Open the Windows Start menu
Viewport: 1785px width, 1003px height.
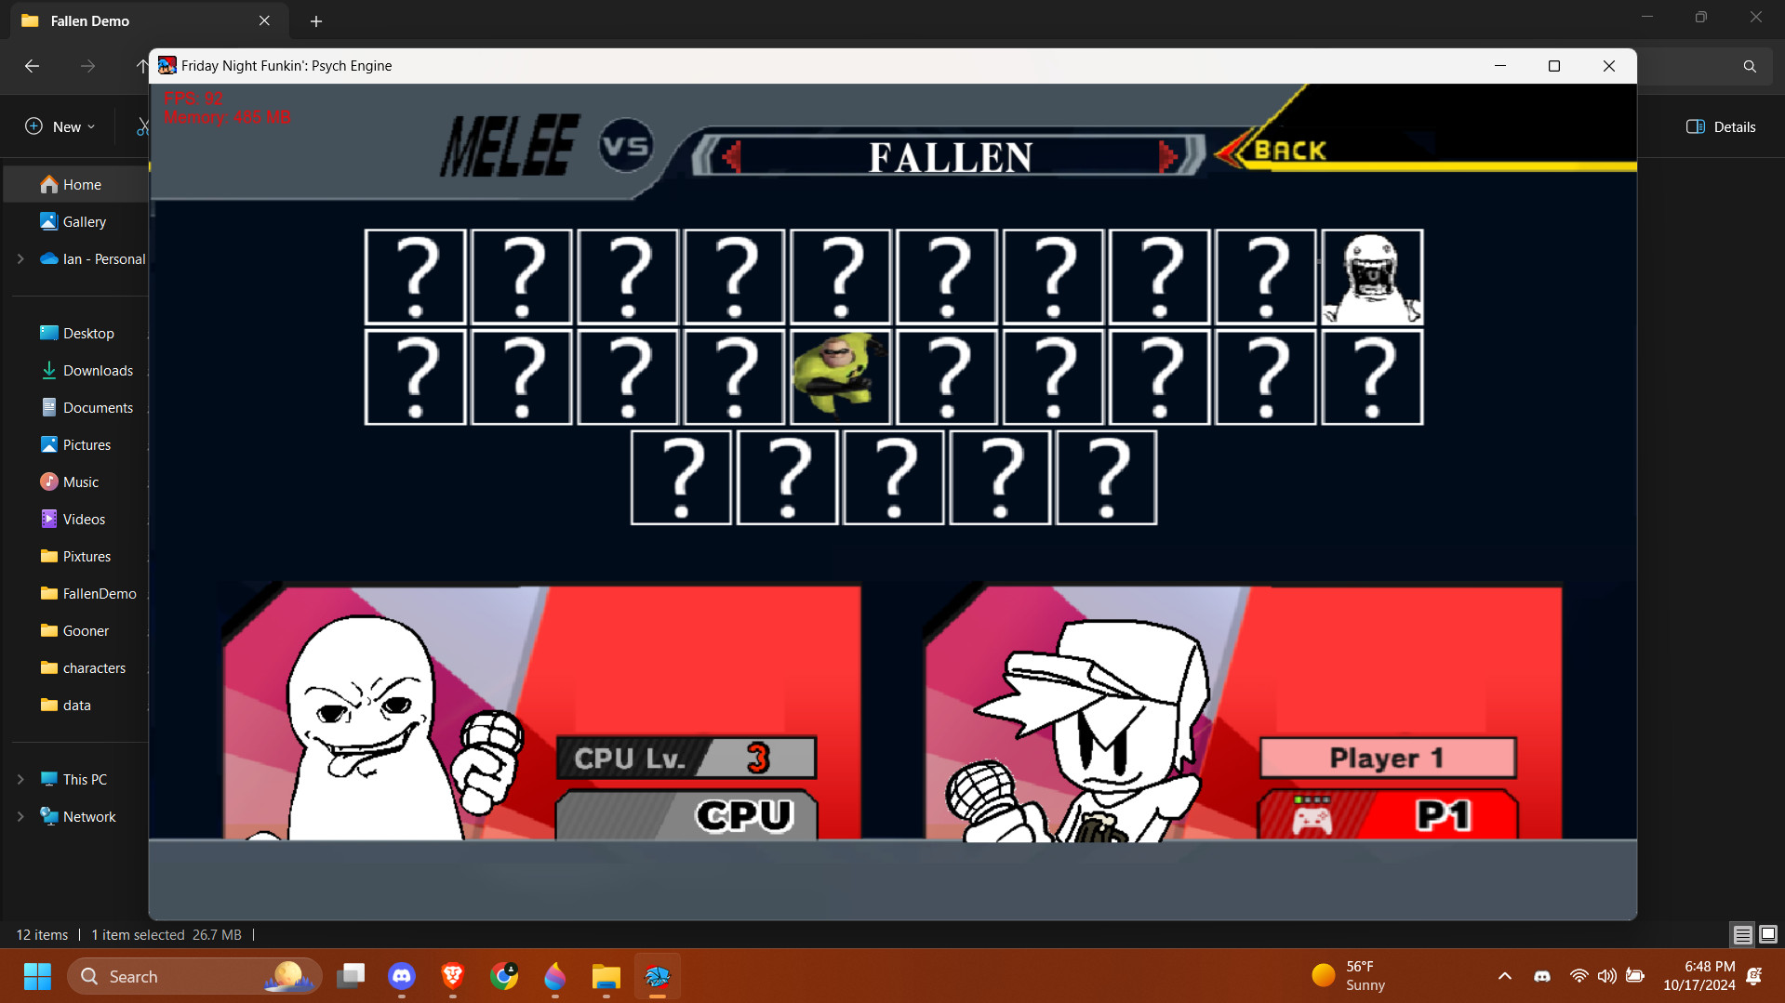37,976
